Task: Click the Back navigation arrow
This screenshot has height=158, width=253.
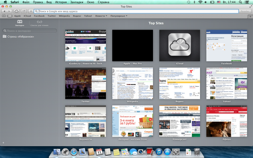Action: coord(4,11)
